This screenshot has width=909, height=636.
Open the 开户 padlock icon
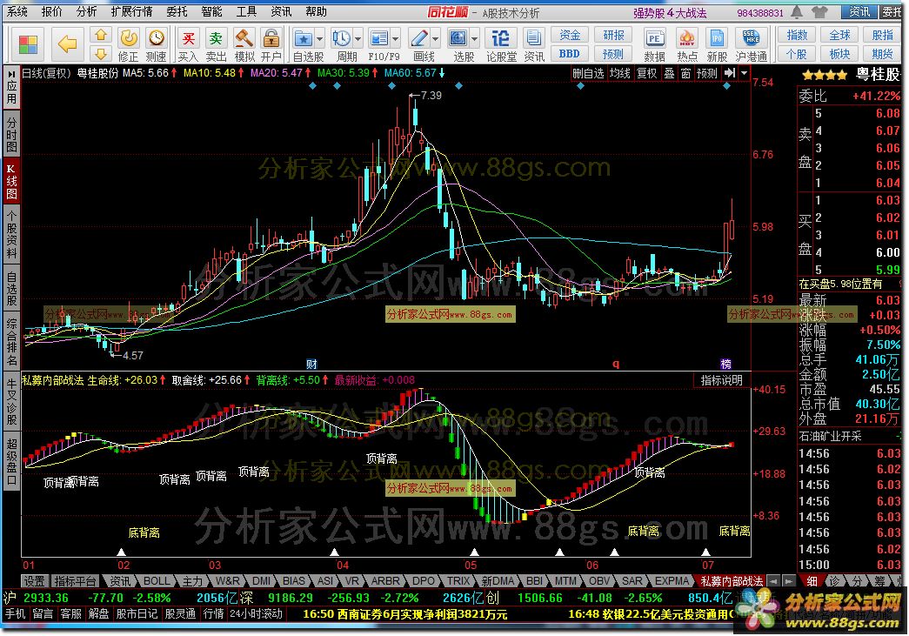coord(271,38)
